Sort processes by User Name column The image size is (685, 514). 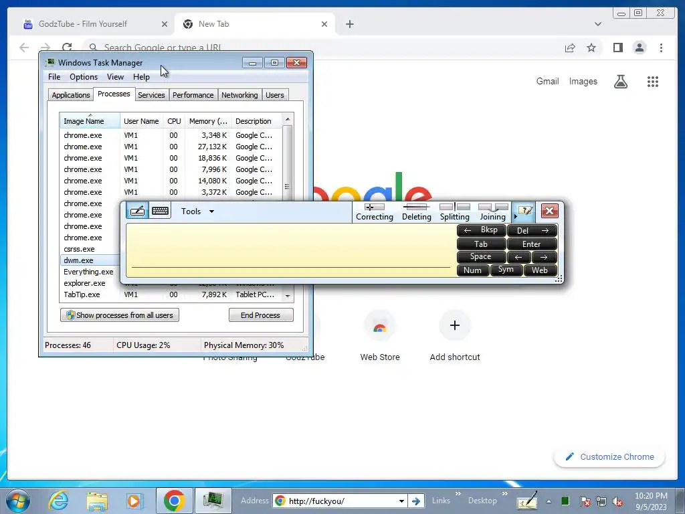click(141, 121)
